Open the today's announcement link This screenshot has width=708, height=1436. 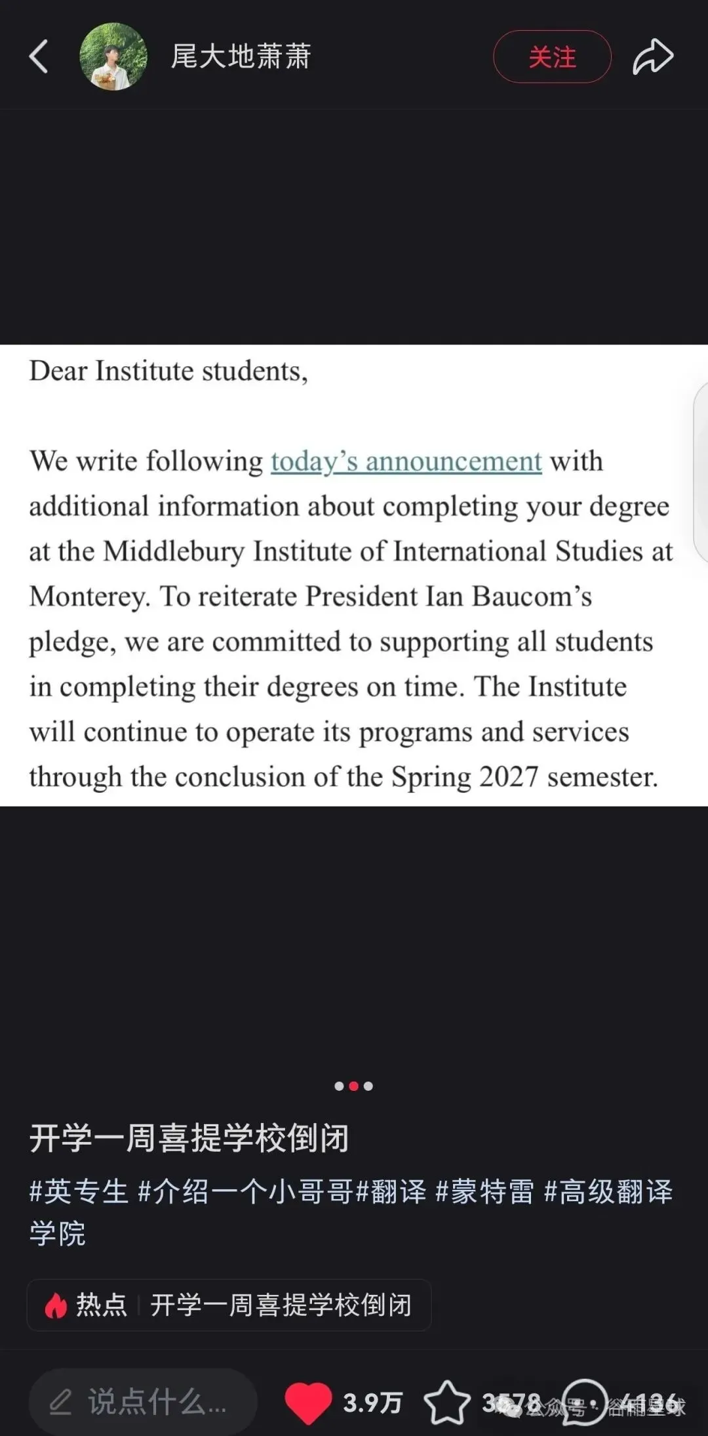coord(406,461)
